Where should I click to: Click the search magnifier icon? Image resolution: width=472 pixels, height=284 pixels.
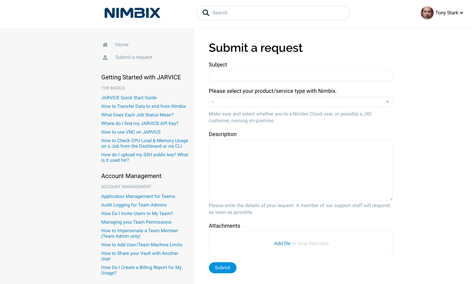click(206, 13)
